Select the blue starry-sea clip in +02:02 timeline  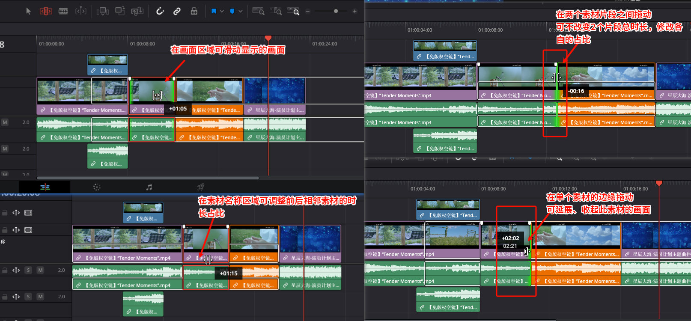point(656,240)
